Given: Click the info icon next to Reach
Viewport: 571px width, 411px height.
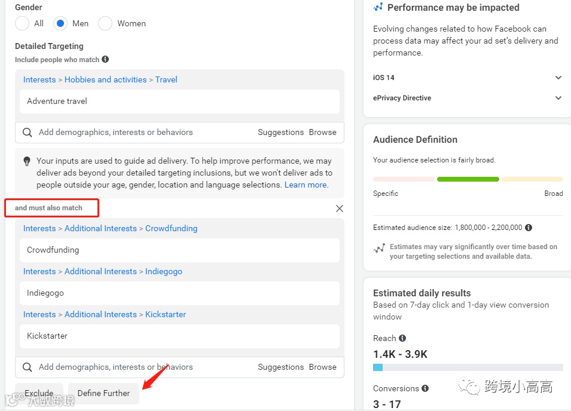Looking at the screenshot, I should tap(402, 338).
